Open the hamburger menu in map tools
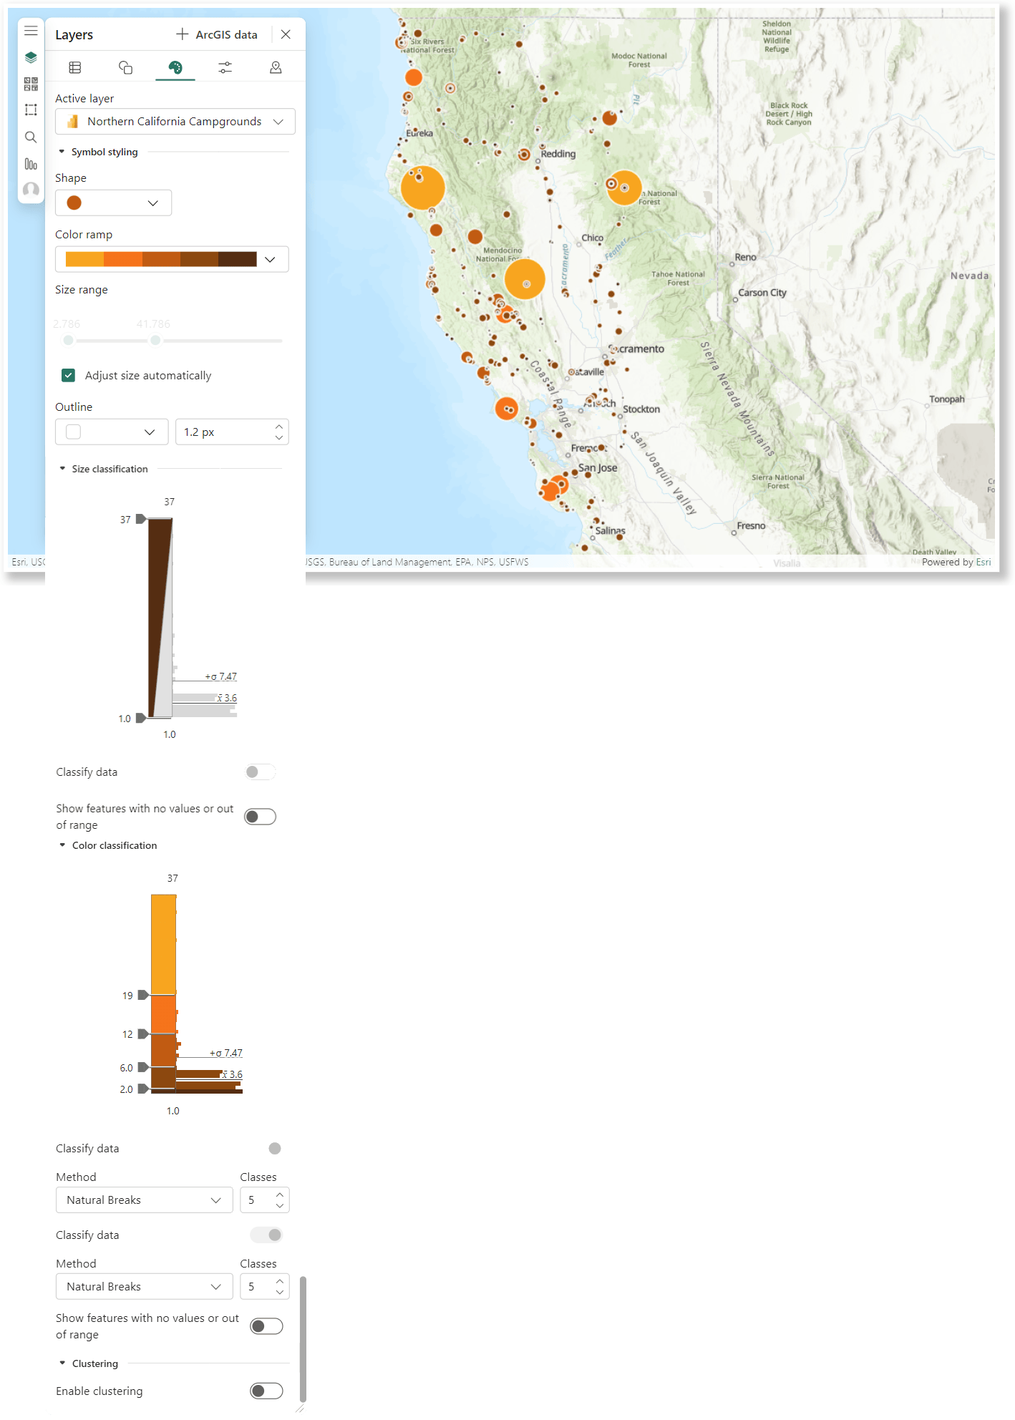The width and height of the screenshot is (1015, 1420). (x=31, y=31)
